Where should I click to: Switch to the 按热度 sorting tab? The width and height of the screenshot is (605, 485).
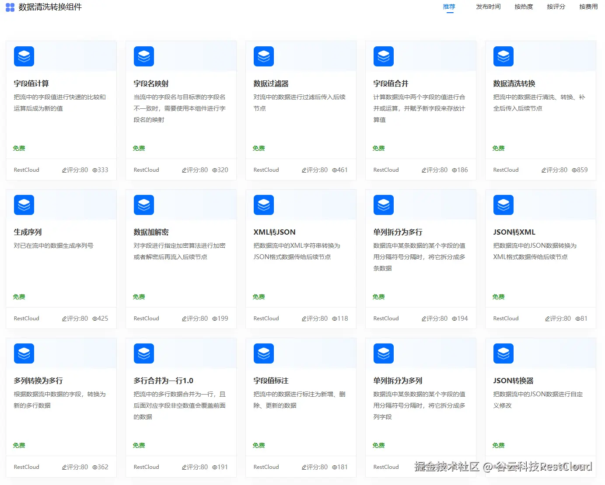[523, 7]
